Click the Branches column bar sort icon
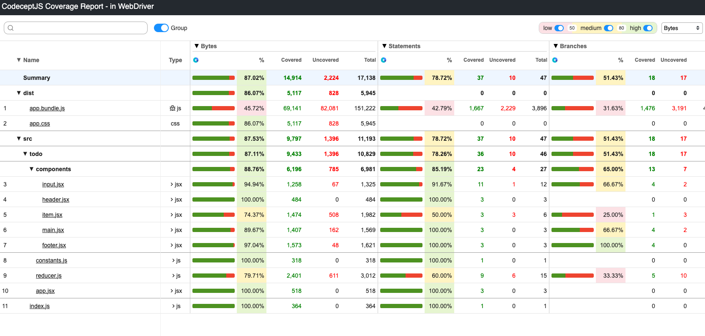The height and width of the screenshot is (336, 705). (x=555, y=60)
